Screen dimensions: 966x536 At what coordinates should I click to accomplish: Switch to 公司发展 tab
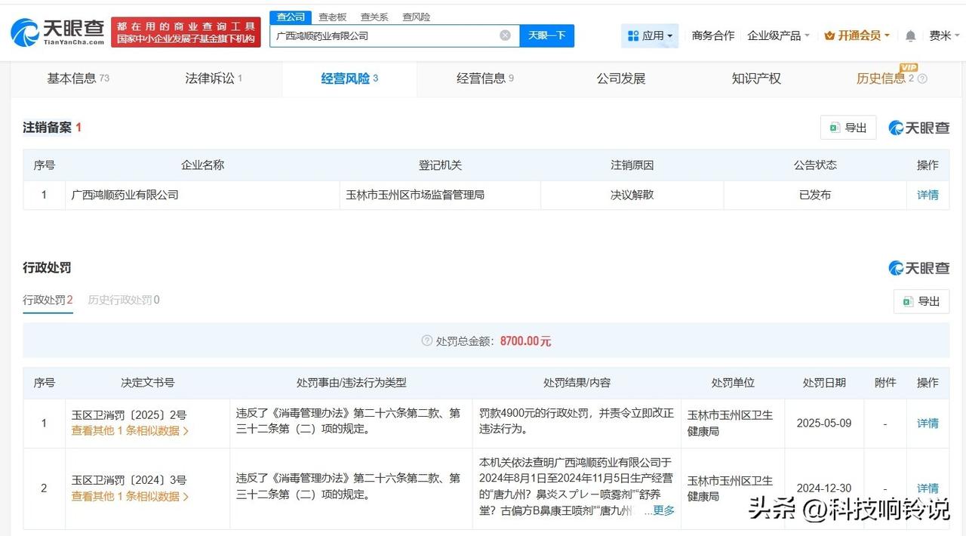point(620,79)
